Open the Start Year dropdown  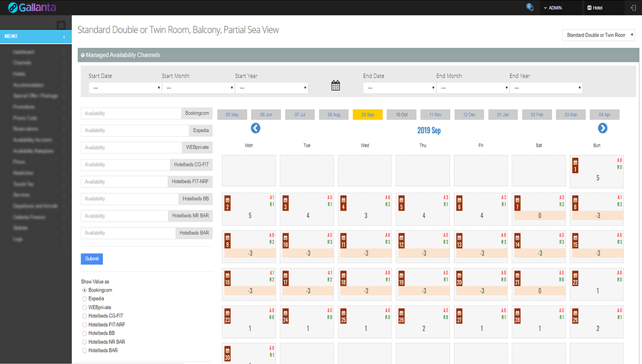(x=272, y=88)
